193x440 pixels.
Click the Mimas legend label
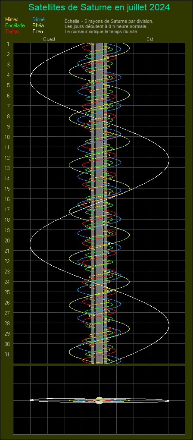(12, 20)
